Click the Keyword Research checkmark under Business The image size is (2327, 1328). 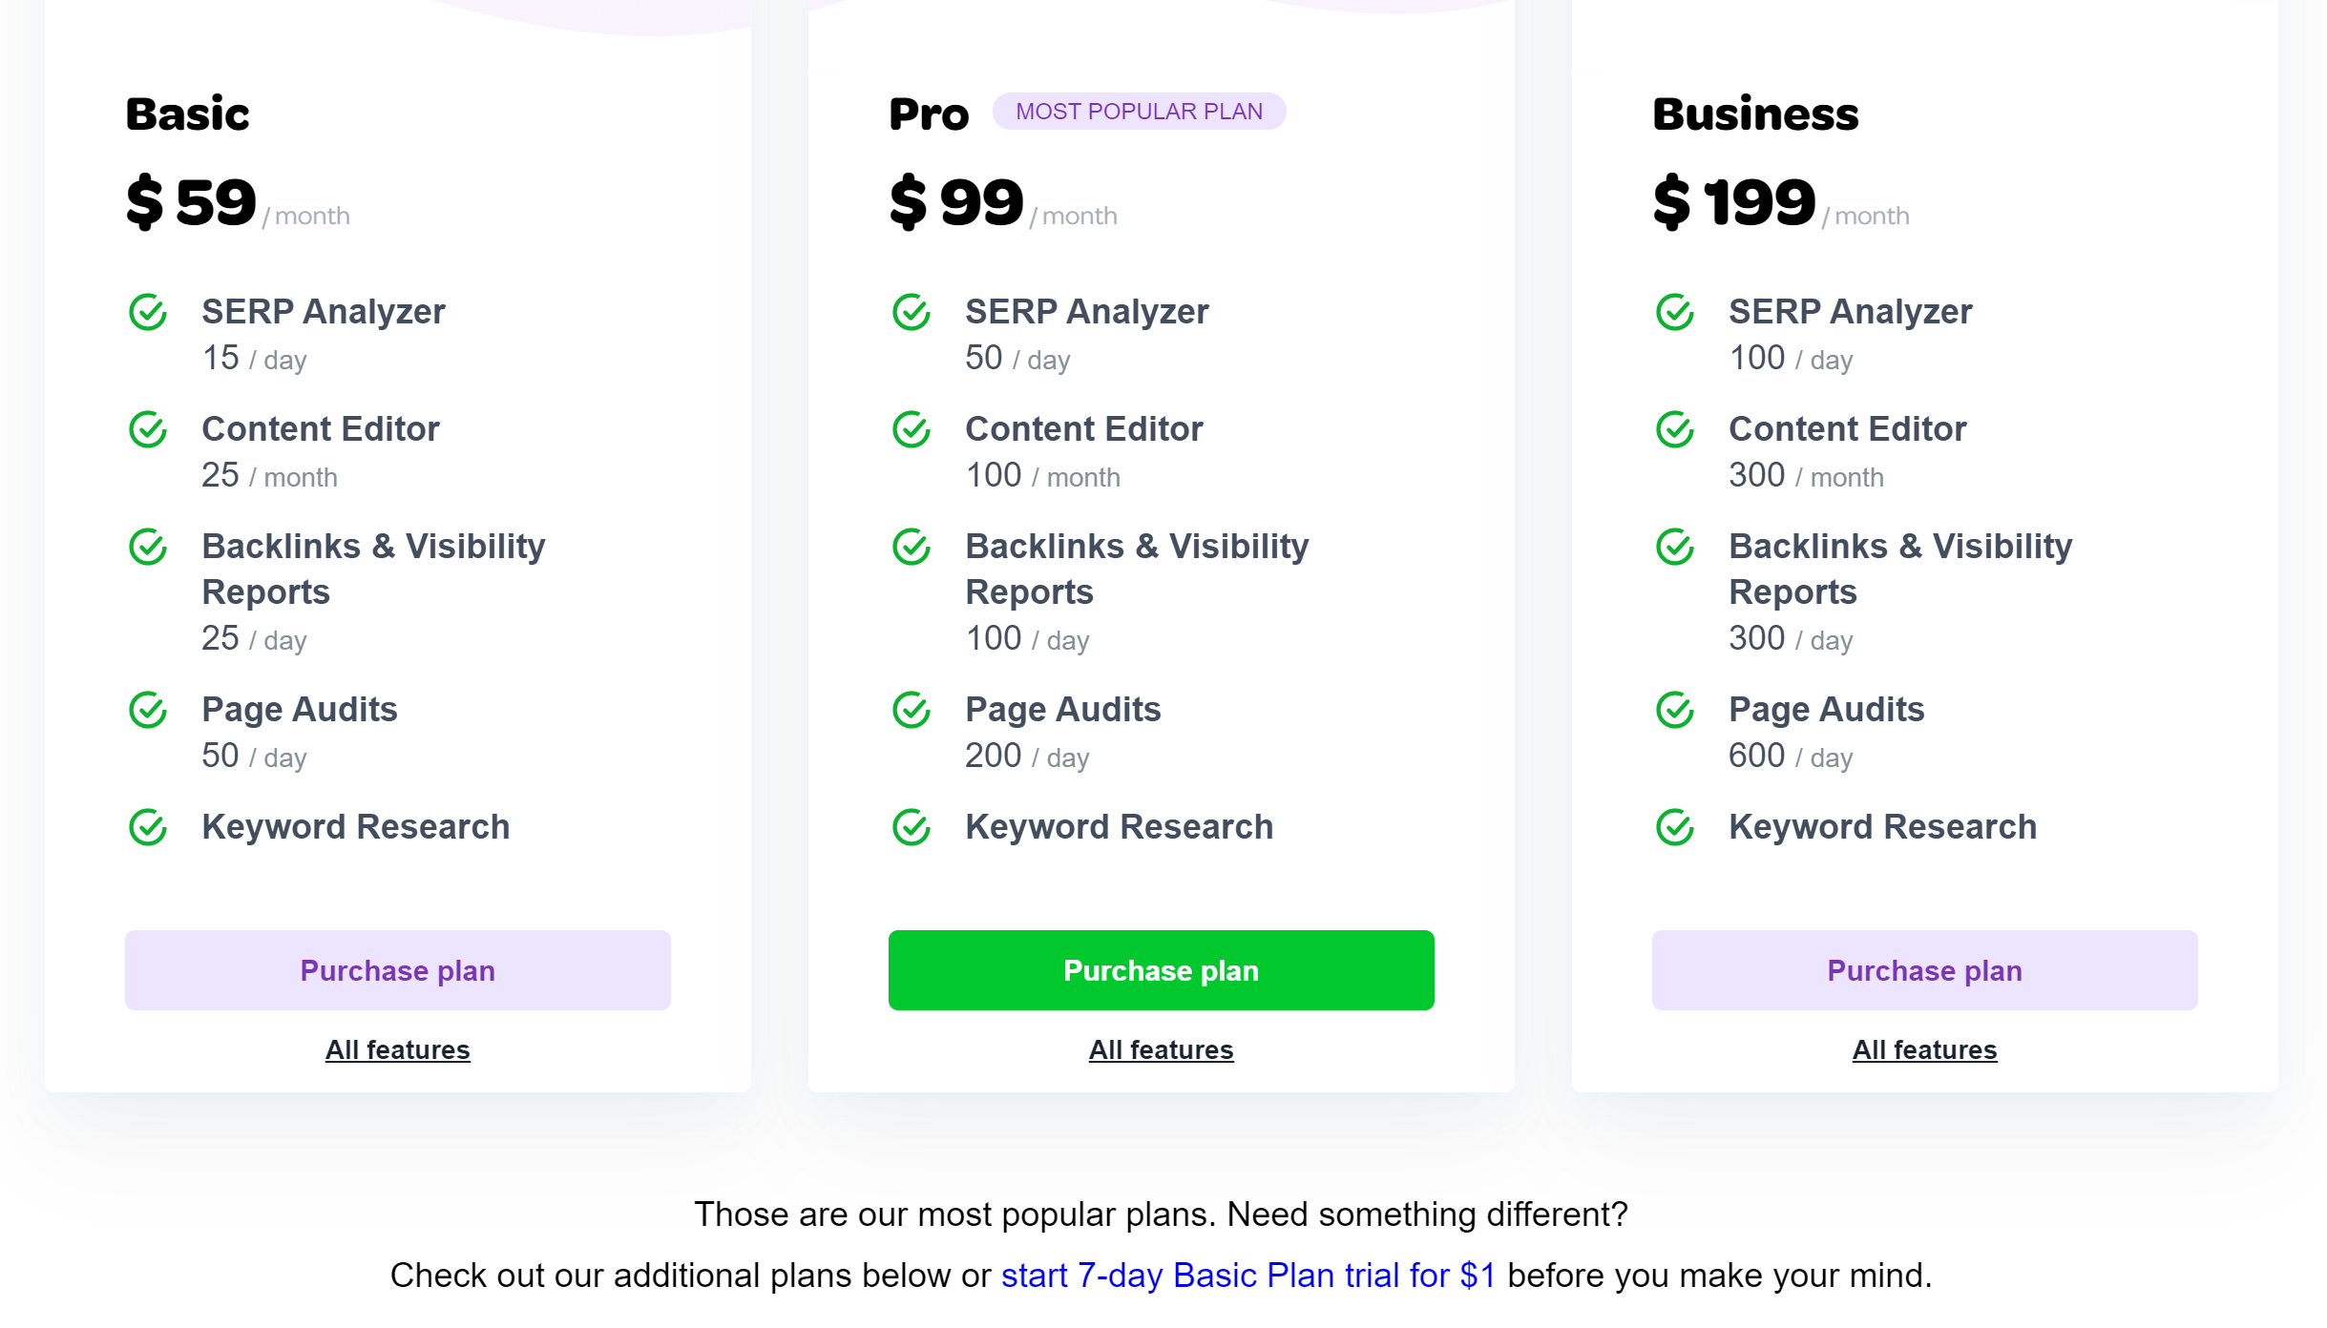point(1675,828)
